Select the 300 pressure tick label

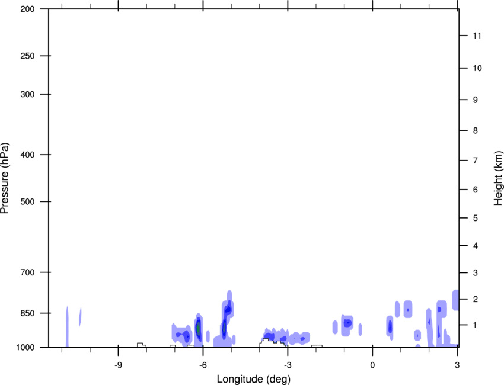27,94
